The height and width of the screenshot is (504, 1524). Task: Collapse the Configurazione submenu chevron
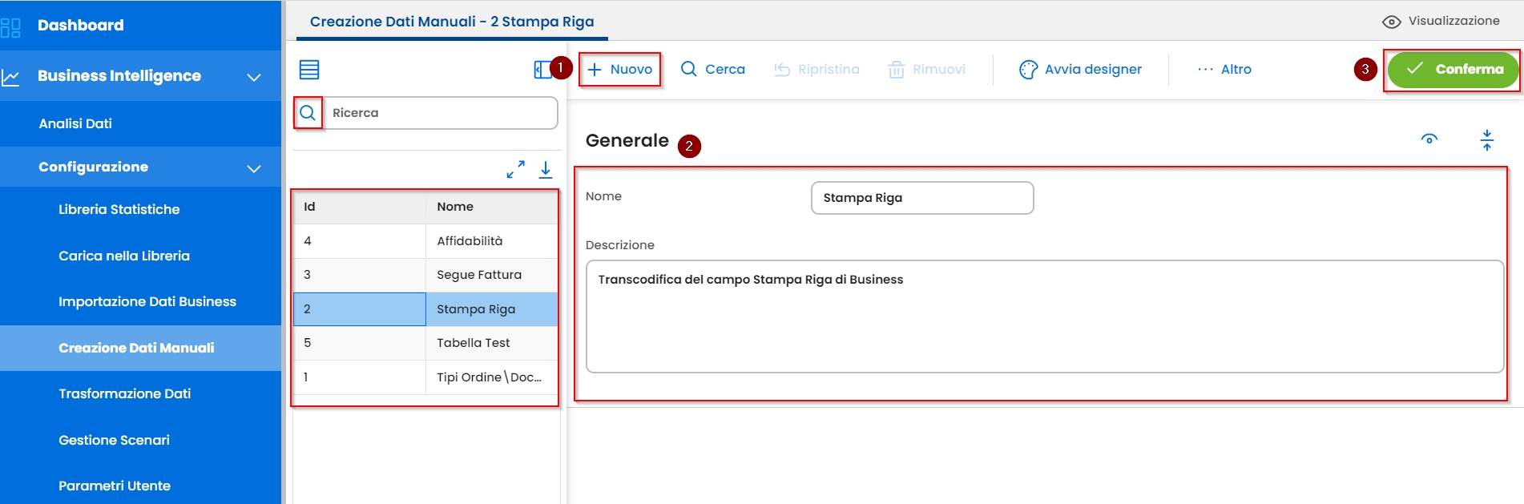click(x=254, y=168)
